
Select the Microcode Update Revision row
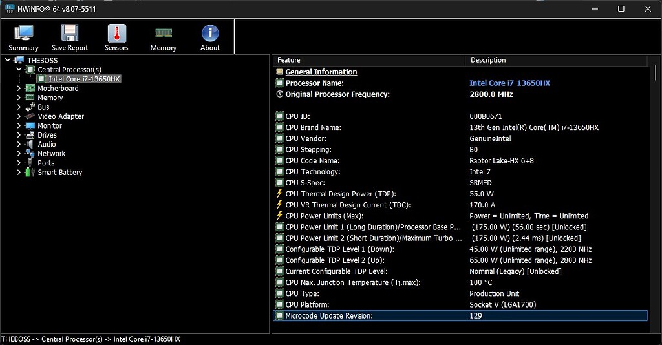point(460,315)
